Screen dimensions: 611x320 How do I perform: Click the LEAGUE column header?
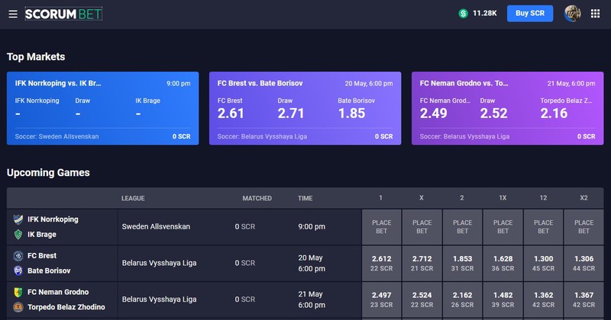point(133,198)
